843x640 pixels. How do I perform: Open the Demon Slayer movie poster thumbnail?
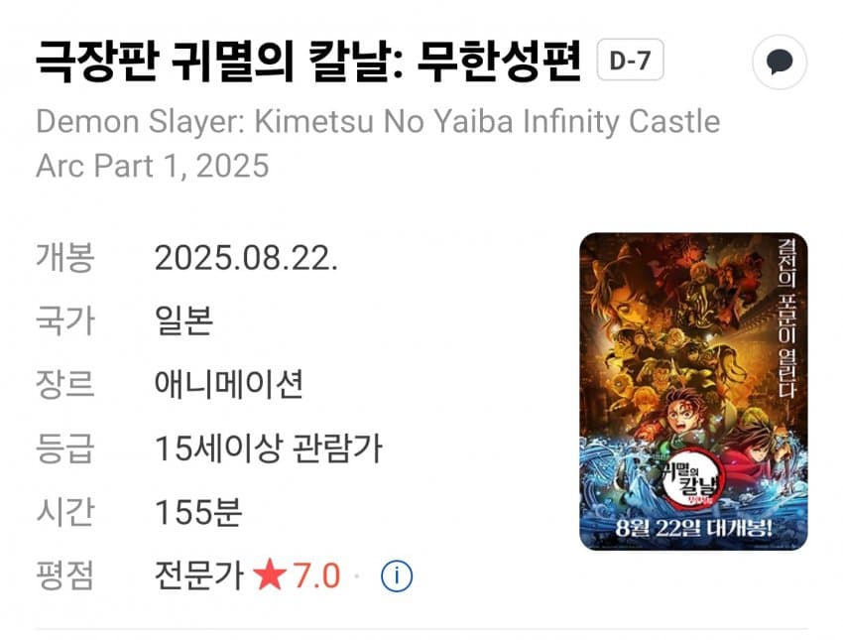693,392
